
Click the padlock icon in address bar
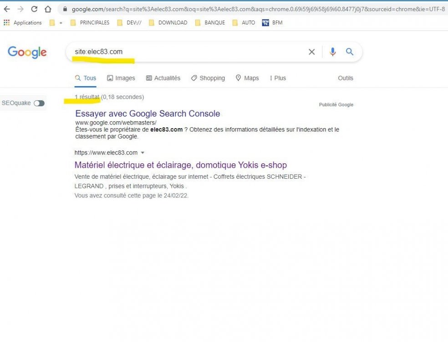pos(65,9)
